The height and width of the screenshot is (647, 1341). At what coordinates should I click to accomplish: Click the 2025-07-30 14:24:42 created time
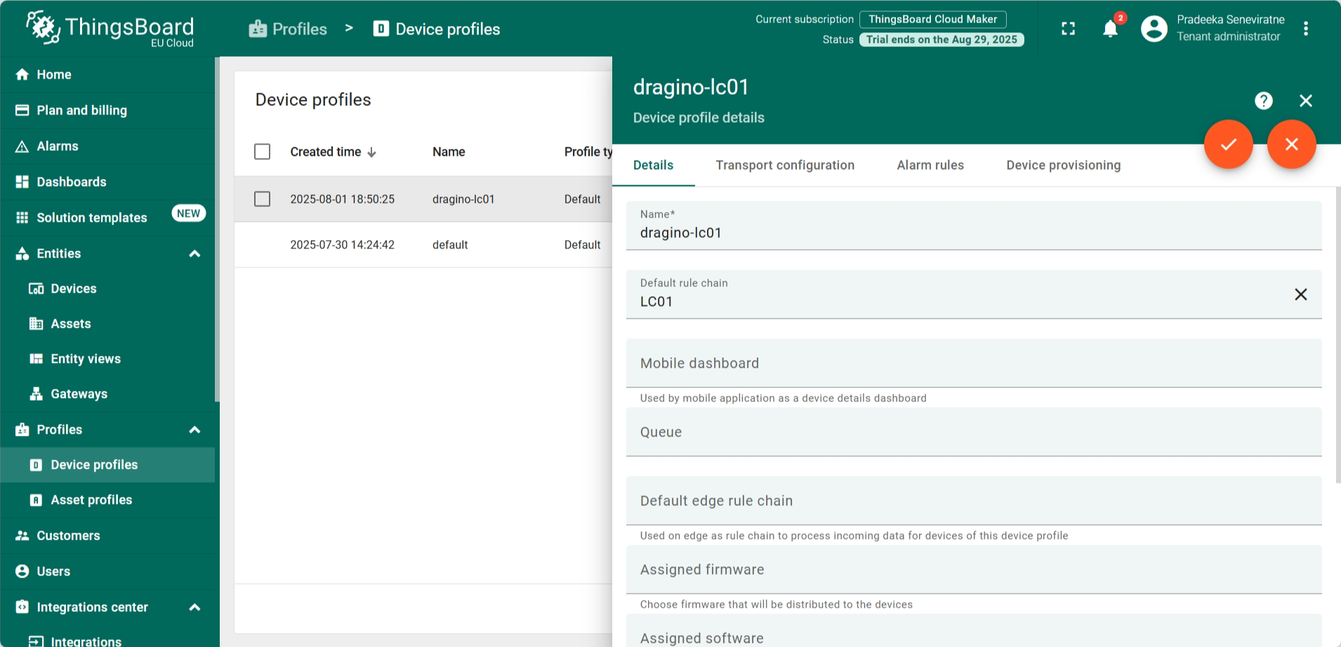click(343, 245)
